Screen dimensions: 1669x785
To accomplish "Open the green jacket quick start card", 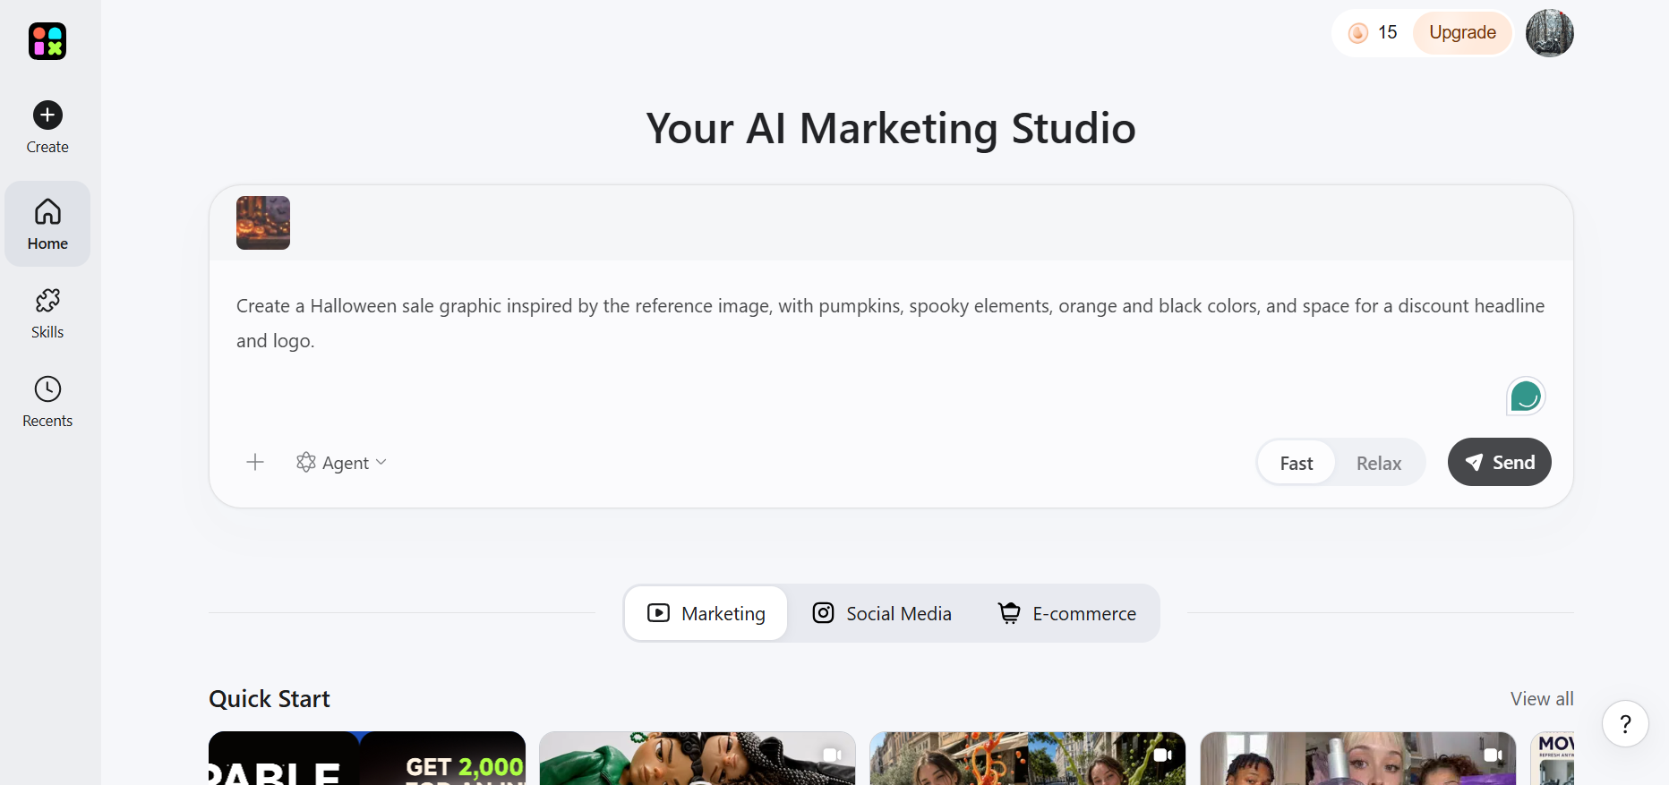I will 697,758.
